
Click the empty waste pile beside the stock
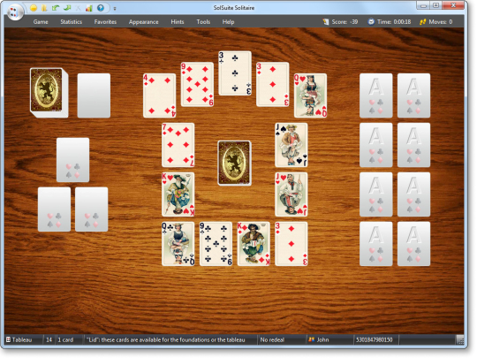(94, 95)
